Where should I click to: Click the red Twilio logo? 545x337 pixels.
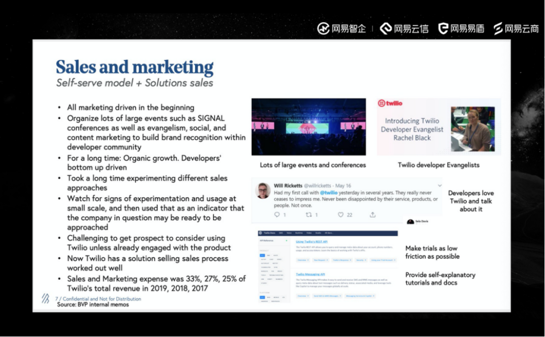click(x=390, y=103)
